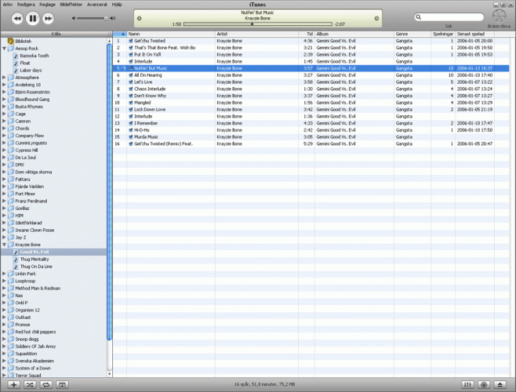Image resolution: width=516 pixels, height=392 pixels.
Task: Uncheck That's That Bone track checkbox
Action: 131,48
